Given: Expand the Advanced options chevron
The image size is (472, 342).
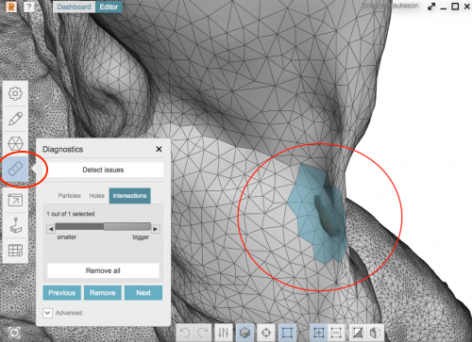Looking at the screenshot, I should pos(47,313).
